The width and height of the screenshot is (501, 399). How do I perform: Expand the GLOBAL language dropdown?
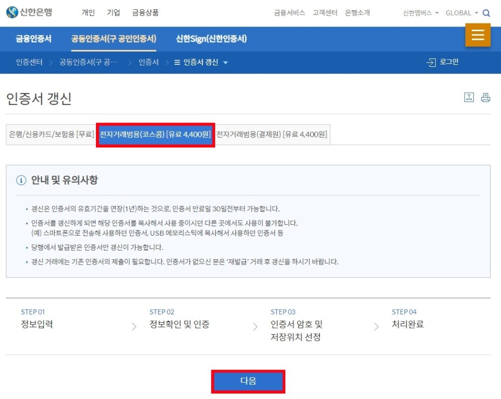point(462,13)
